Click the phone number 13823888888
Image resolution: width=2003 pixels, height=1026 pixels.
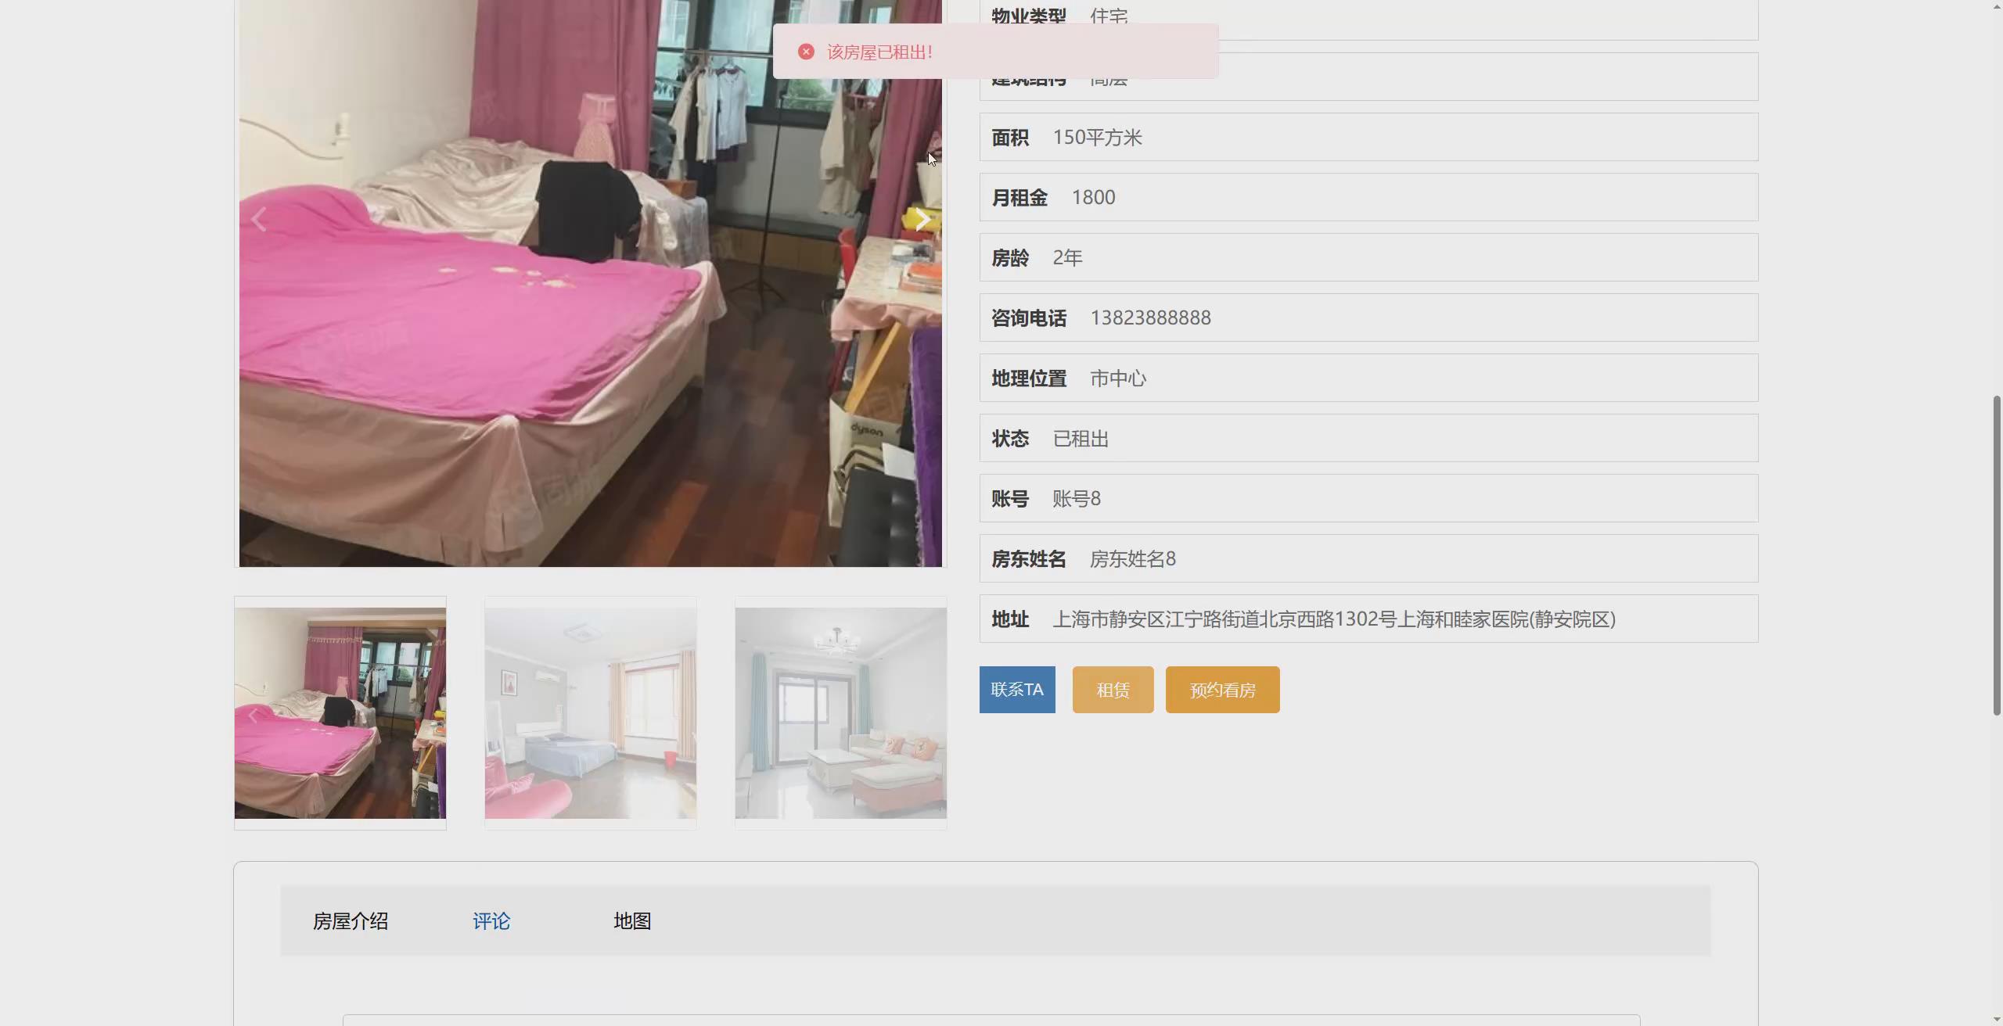(1150, 318)
